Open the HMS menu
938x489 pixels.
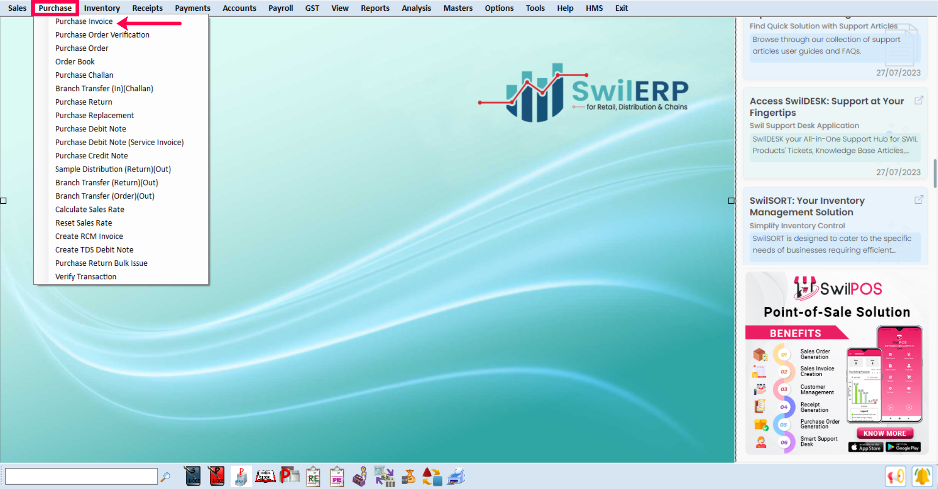coord(594,8)
